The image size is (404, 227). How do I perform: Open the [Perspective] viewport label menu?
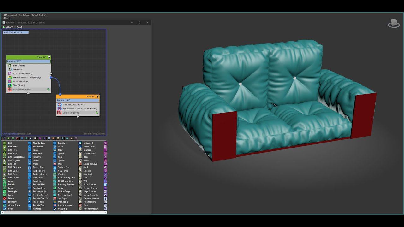(x=11, y=15)
